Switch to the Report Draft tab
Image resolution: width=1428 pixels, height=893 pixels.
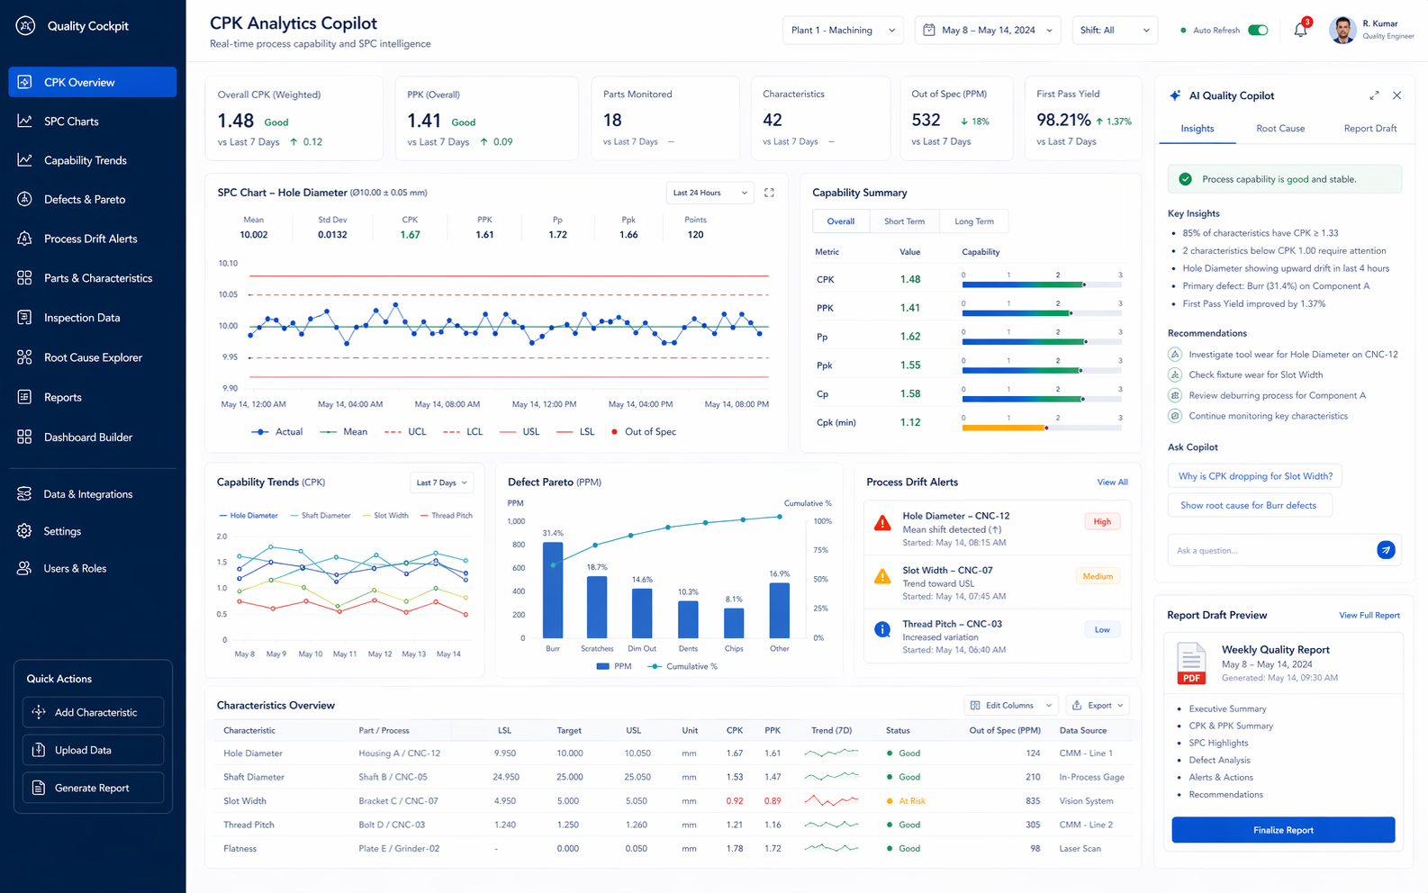[x=1370, y=129]
